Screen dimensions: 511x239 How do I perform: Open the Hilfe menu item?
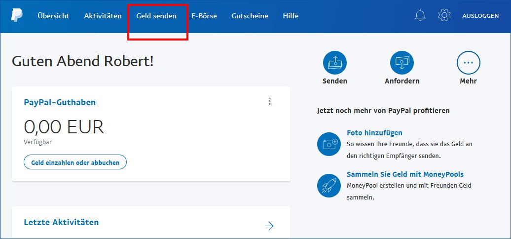(291, 16)
